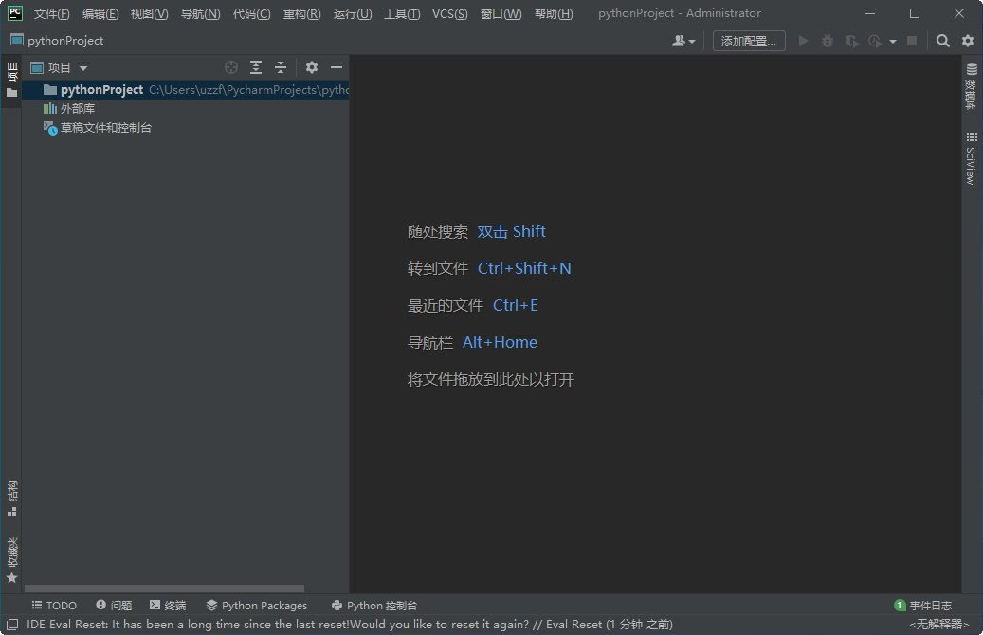Click the IDE Eval Reset status message
Image resolution: width=983 pixels, height=635 pixels.
point(350,625)
